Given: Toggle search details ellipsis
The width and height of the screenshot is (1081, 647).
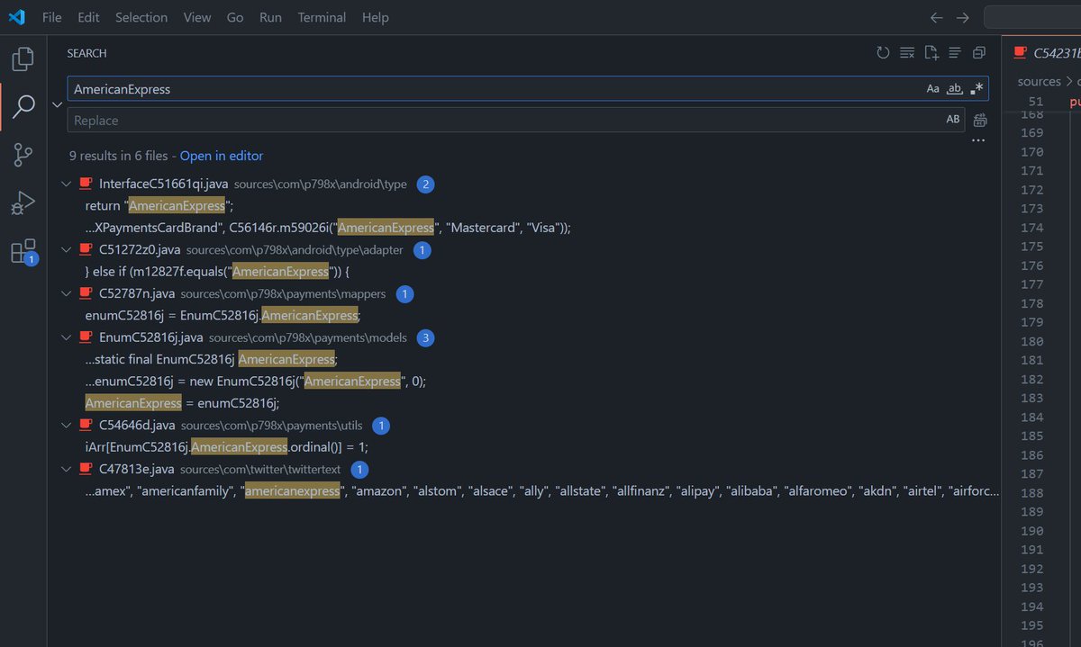Looking at the screenshot, I should coord(979,140).
